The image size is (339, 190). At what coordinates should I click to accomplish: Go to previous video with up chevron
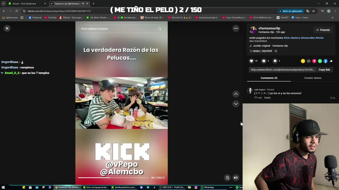236,94
